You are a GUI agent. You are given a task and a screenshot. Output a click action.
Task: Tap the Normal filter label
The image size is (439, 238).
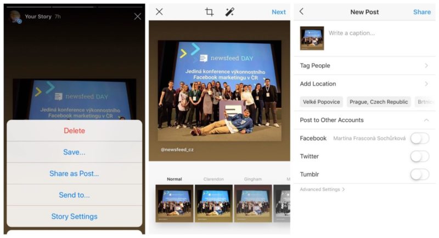tap(175, 179)
